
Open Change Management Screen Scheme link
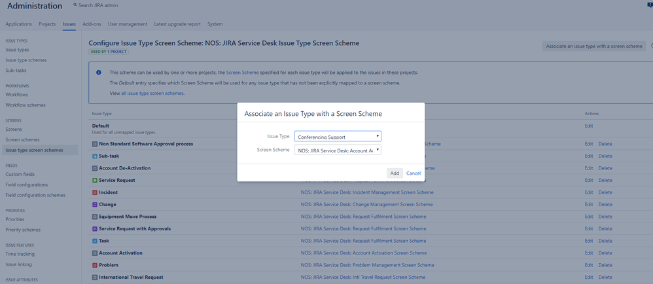(x=366, y=204)
